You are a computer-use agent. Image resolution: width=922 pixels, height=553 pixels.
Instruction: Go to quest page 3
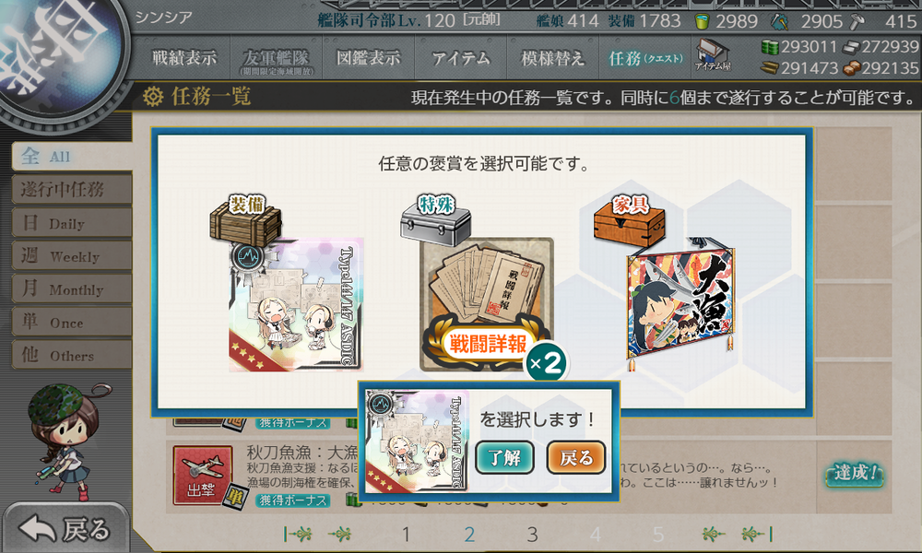pos(532,535)
